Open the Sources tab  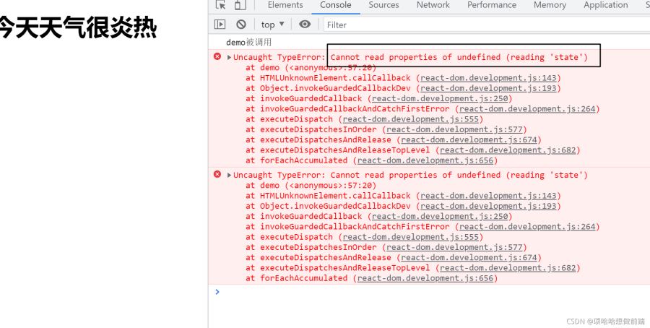(x=383, y=5)
